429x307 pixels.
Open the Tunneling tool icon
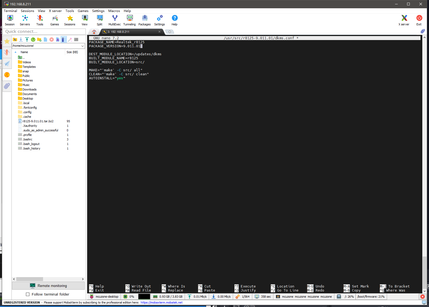point(130,20)
